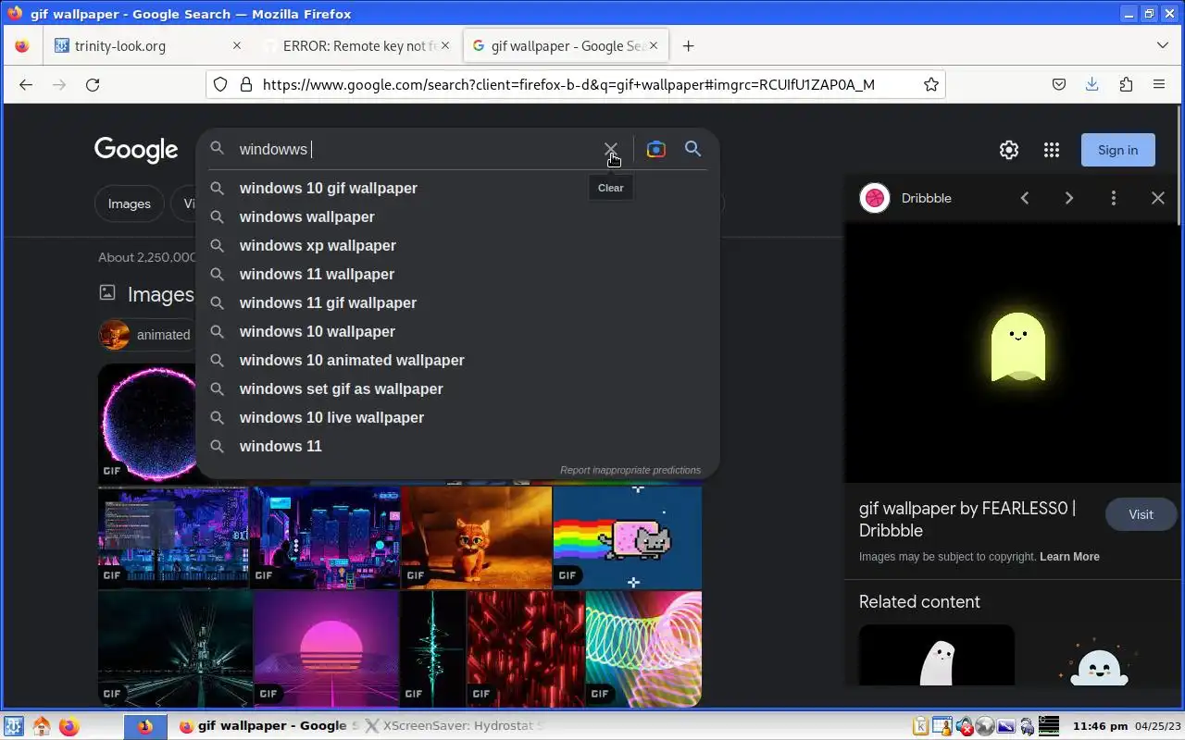The height and width of the screenshot is (740, 1185).
Task: Open the orange kitten gif thumbnail
Action: [477, 538]
